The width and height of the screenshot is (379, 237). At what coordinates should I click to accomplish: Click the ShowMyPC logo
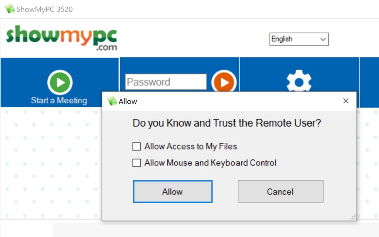[x=61, y=37]
